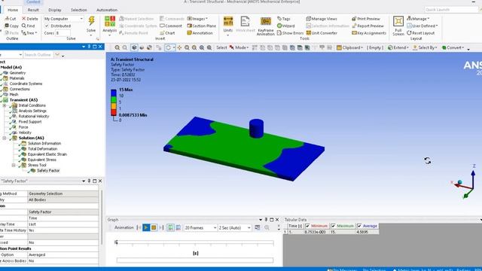
Task: Click the Print Preview icon
Action: tap(354, 19)
